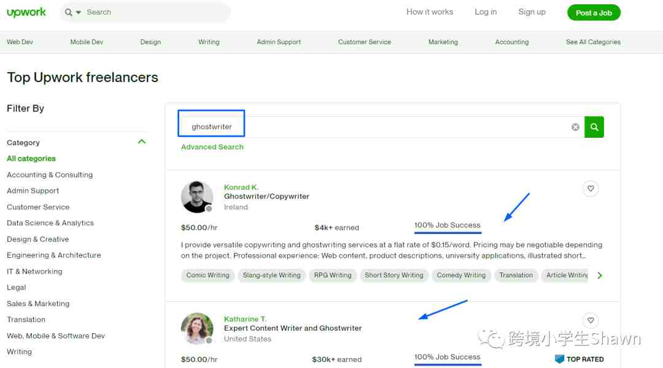Click Katharine's $30k+ earned text
This screenshot has height=368, width=663.
pos(336,359)
